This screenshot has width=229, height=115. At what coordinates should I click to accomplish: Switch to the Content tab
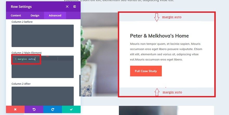tap(16, 15)
